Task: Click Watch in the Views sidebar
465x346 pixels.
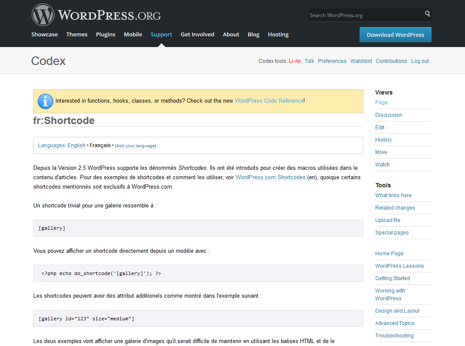Action: [382, 165]
